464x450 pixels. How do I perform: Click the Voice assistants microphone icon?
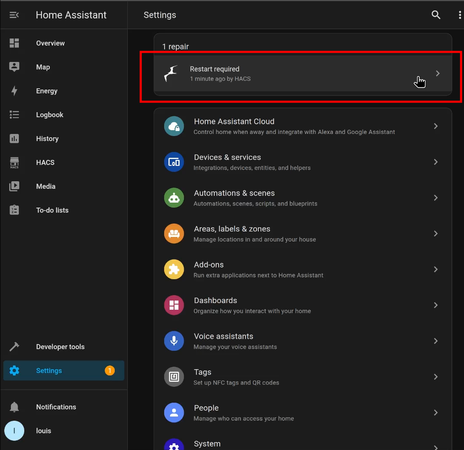coord(174,341)
